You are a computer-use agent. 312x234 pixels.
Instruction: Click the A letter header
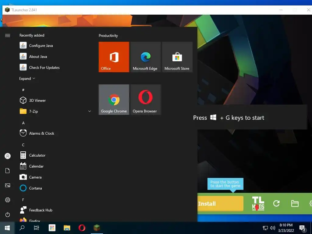point(23,123)
